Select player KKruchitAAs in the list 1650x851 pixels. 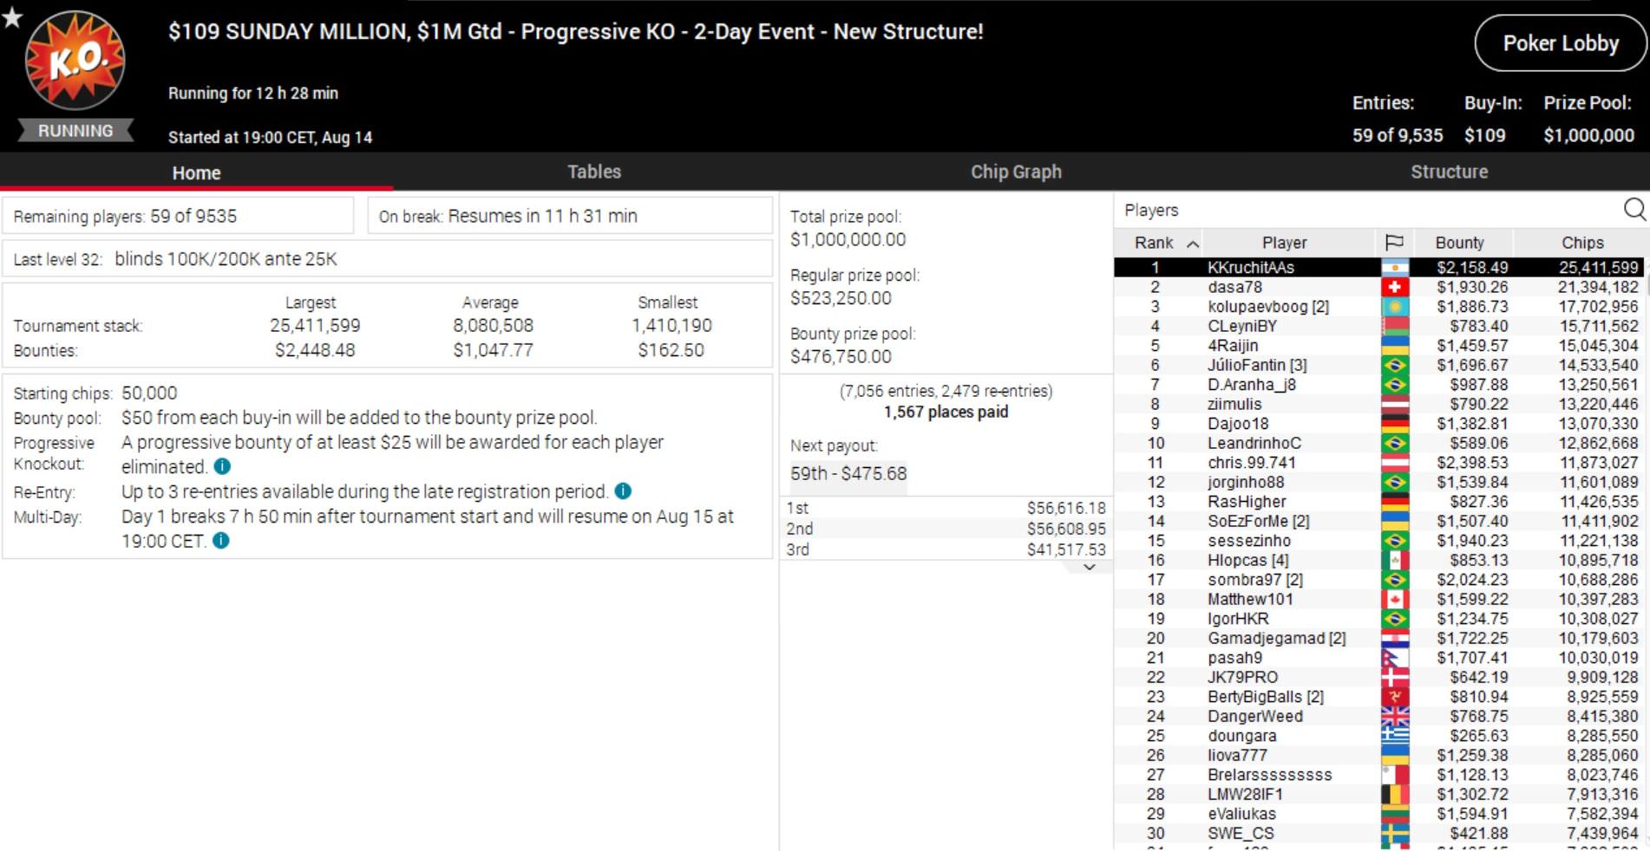(1250, 268)
